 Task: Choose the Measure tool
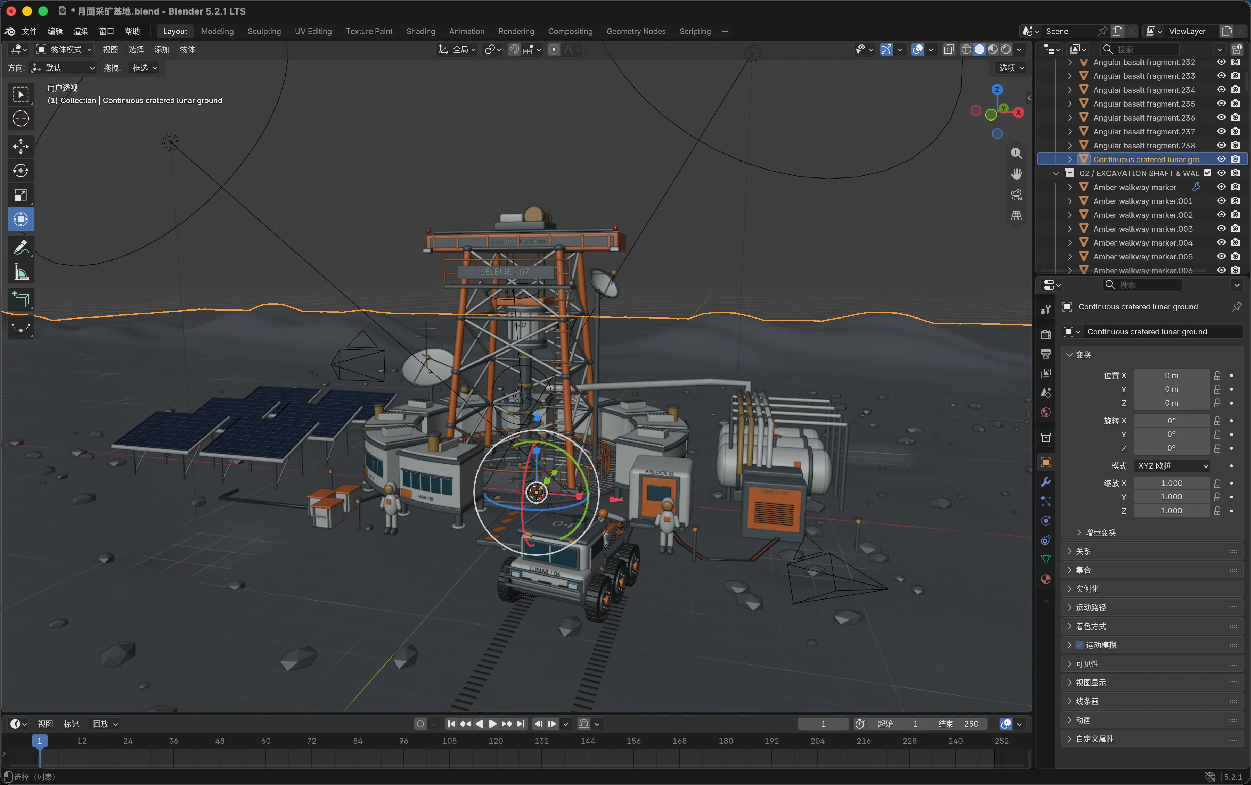(x=21, y=272)
